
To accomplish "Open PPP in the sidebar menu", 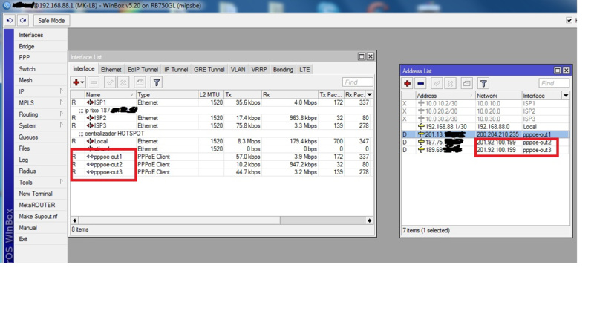I will [25, 58].
